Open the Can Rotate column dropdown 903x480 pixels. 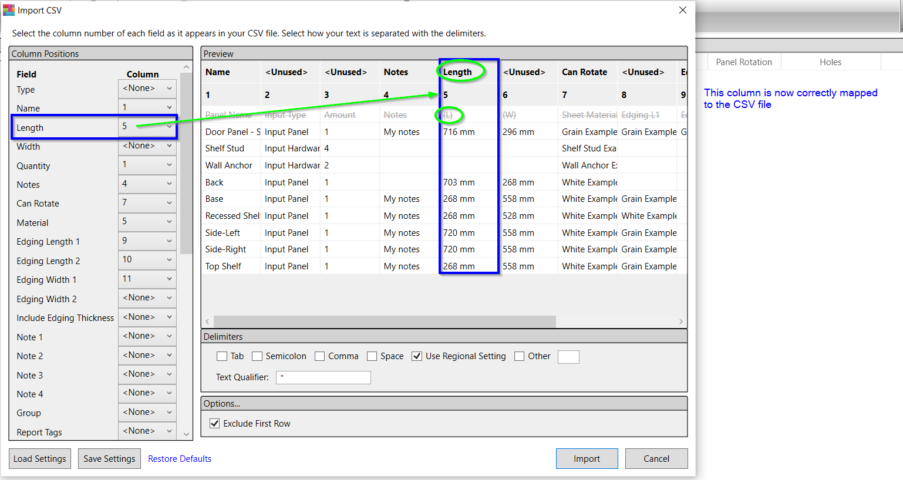[147, 202]
